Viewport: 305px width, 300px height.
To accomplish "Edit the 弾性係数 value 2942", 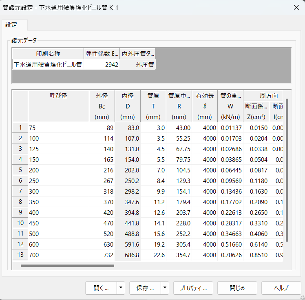I will click(102, 64).
